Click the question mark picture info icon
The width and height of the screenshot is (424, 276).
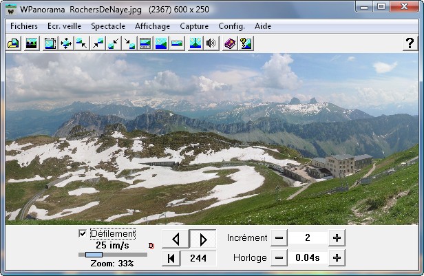pyautogui.click(x=246, y=43)
